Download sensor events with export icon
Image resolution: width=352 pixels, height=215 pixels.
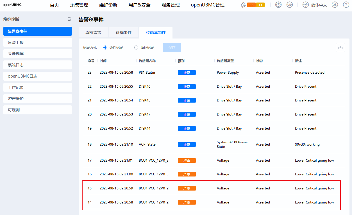pyautogui.click(x=340, y=47)
